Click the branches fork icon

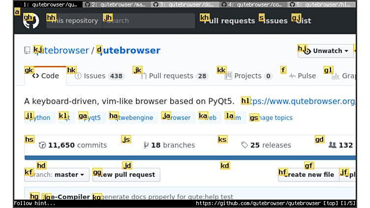click(x=146, y=145)
